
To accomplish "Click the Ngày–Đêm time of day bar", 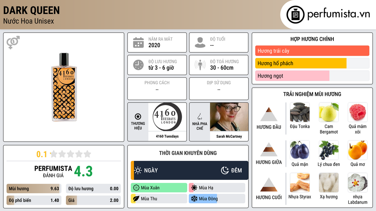I will 189,170.
